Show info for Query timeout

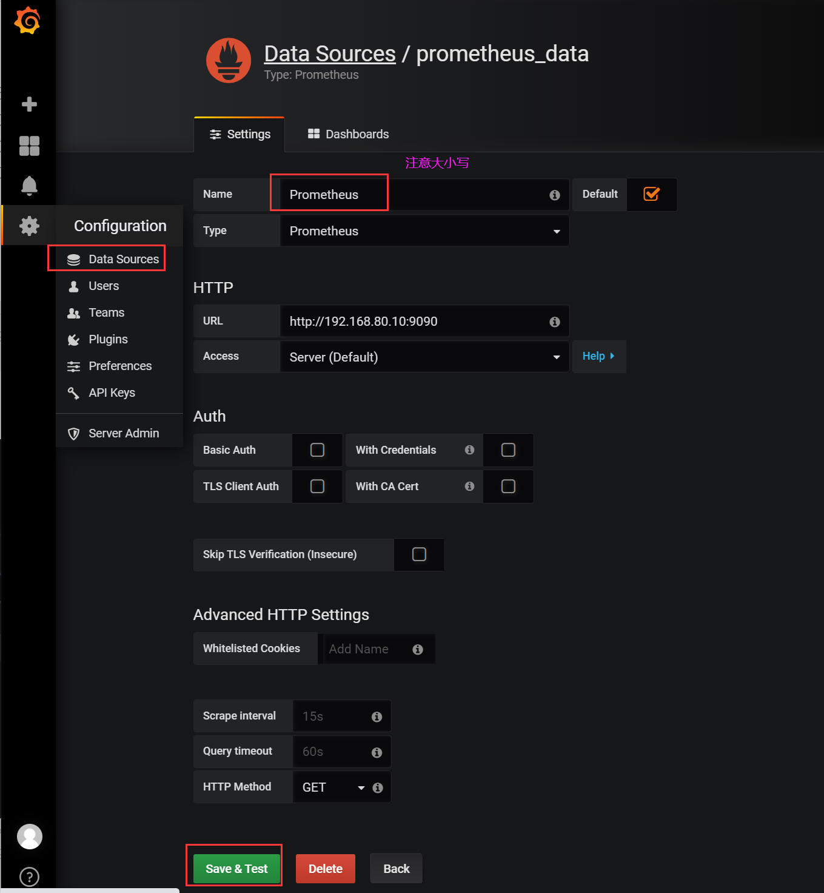(x=377, y=752)
